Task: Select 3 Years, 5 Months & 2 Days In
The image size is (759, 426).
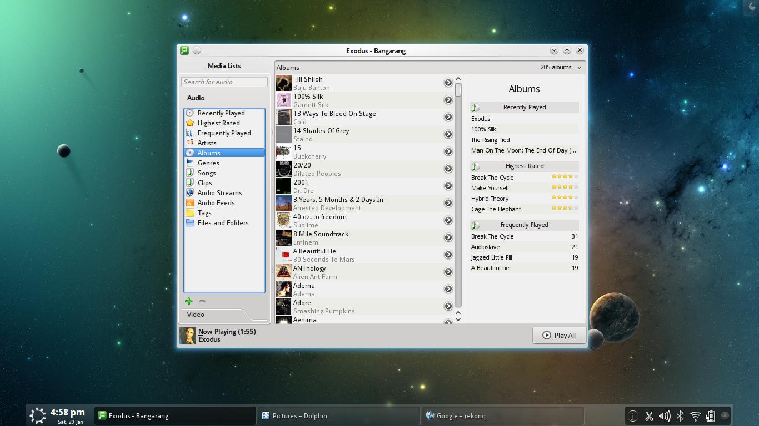Action: click(364, 203)
